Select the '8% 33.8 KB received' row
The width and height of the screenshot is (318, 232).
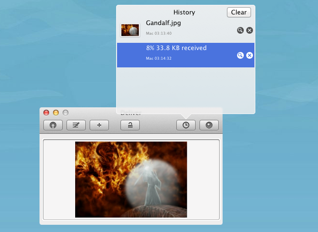coord(186,55)
